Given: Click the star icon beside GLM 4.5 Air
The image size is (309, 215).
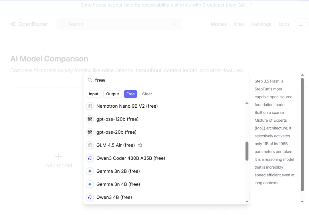Looking at the screenshot, I should [140, 145].
